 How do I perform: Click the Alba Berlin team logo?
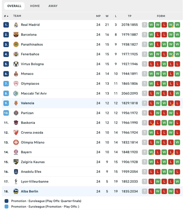[16, 191]
